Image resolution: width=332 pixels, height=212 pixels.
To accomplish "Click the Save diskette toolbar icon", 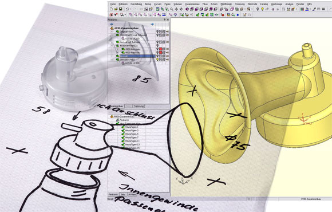I will click(x=120, y=9).
